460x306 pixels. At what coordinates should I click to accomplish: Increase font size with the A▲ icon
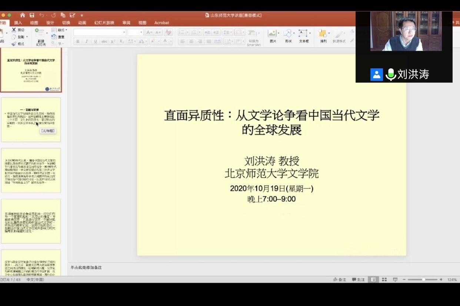pyautogui.click(x=149, y=33)
